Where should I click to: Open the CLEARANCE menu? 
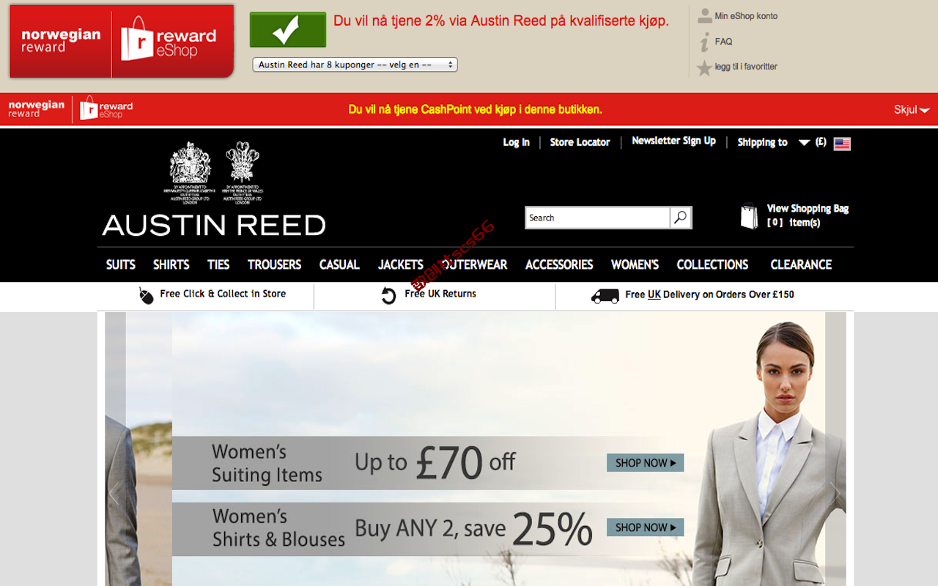[801, 264]
